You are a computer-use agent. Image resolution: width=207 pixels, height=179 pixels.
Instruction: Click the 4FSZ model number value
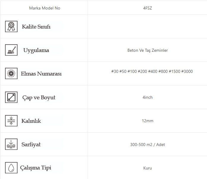[x=147, y=8]
